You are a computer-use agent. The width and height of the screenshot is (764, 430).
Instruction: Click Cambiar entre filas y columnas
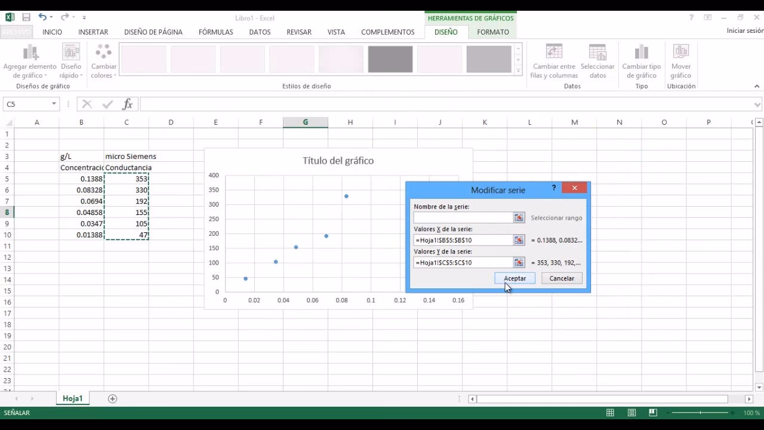tap(554, 62)
